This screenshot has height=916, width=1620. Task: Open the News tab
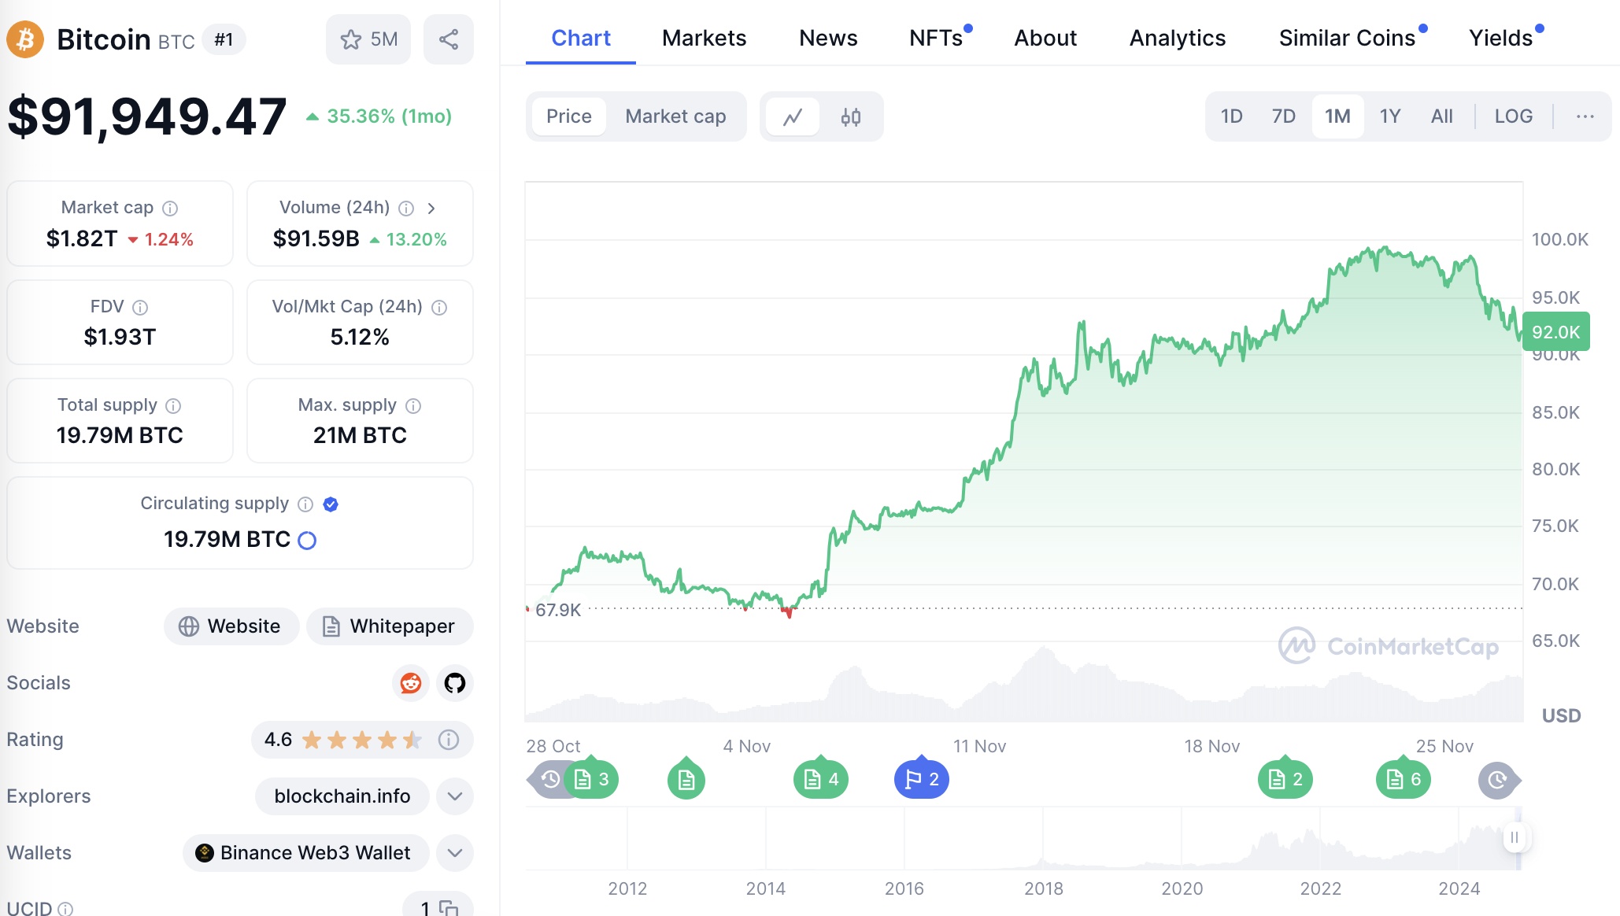tap(828, 38)
